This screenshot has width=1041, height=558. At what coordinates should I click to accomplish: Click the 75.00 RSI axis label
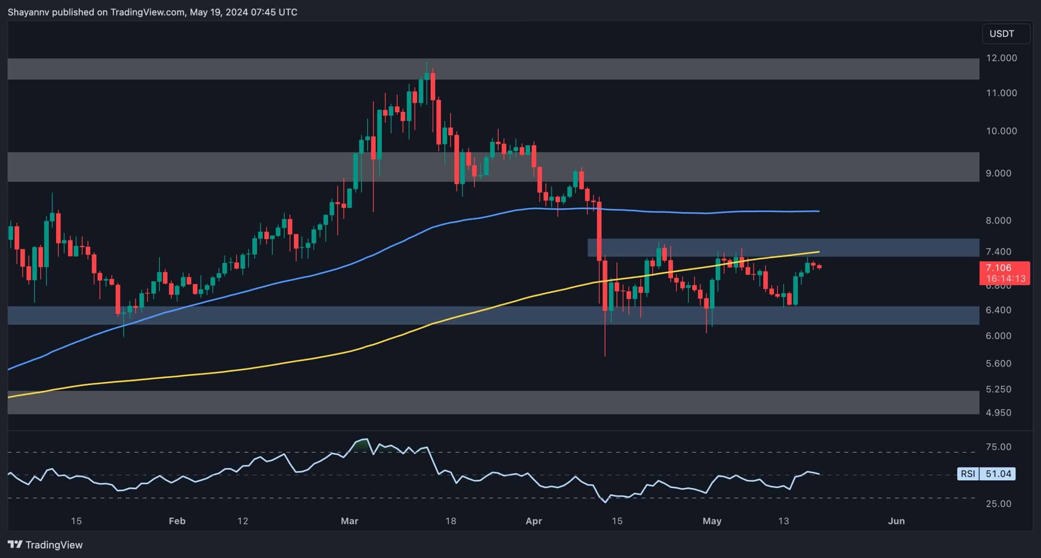tap(998, 447)
